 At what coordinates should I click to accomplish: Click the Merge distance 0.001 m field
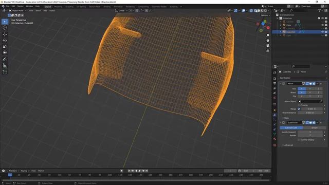pyautogui.click(x=312, y=109)
